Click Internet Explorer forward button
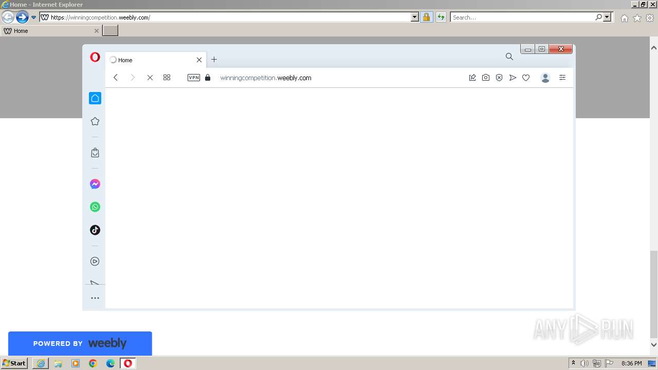This screenshot has height=370, width=658. (x=22, y=17)
